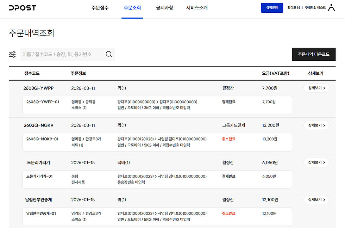Click the 황디포 님 user name
Screen dimensions: 345x228
pyautogui.click(x=294, y=8)
